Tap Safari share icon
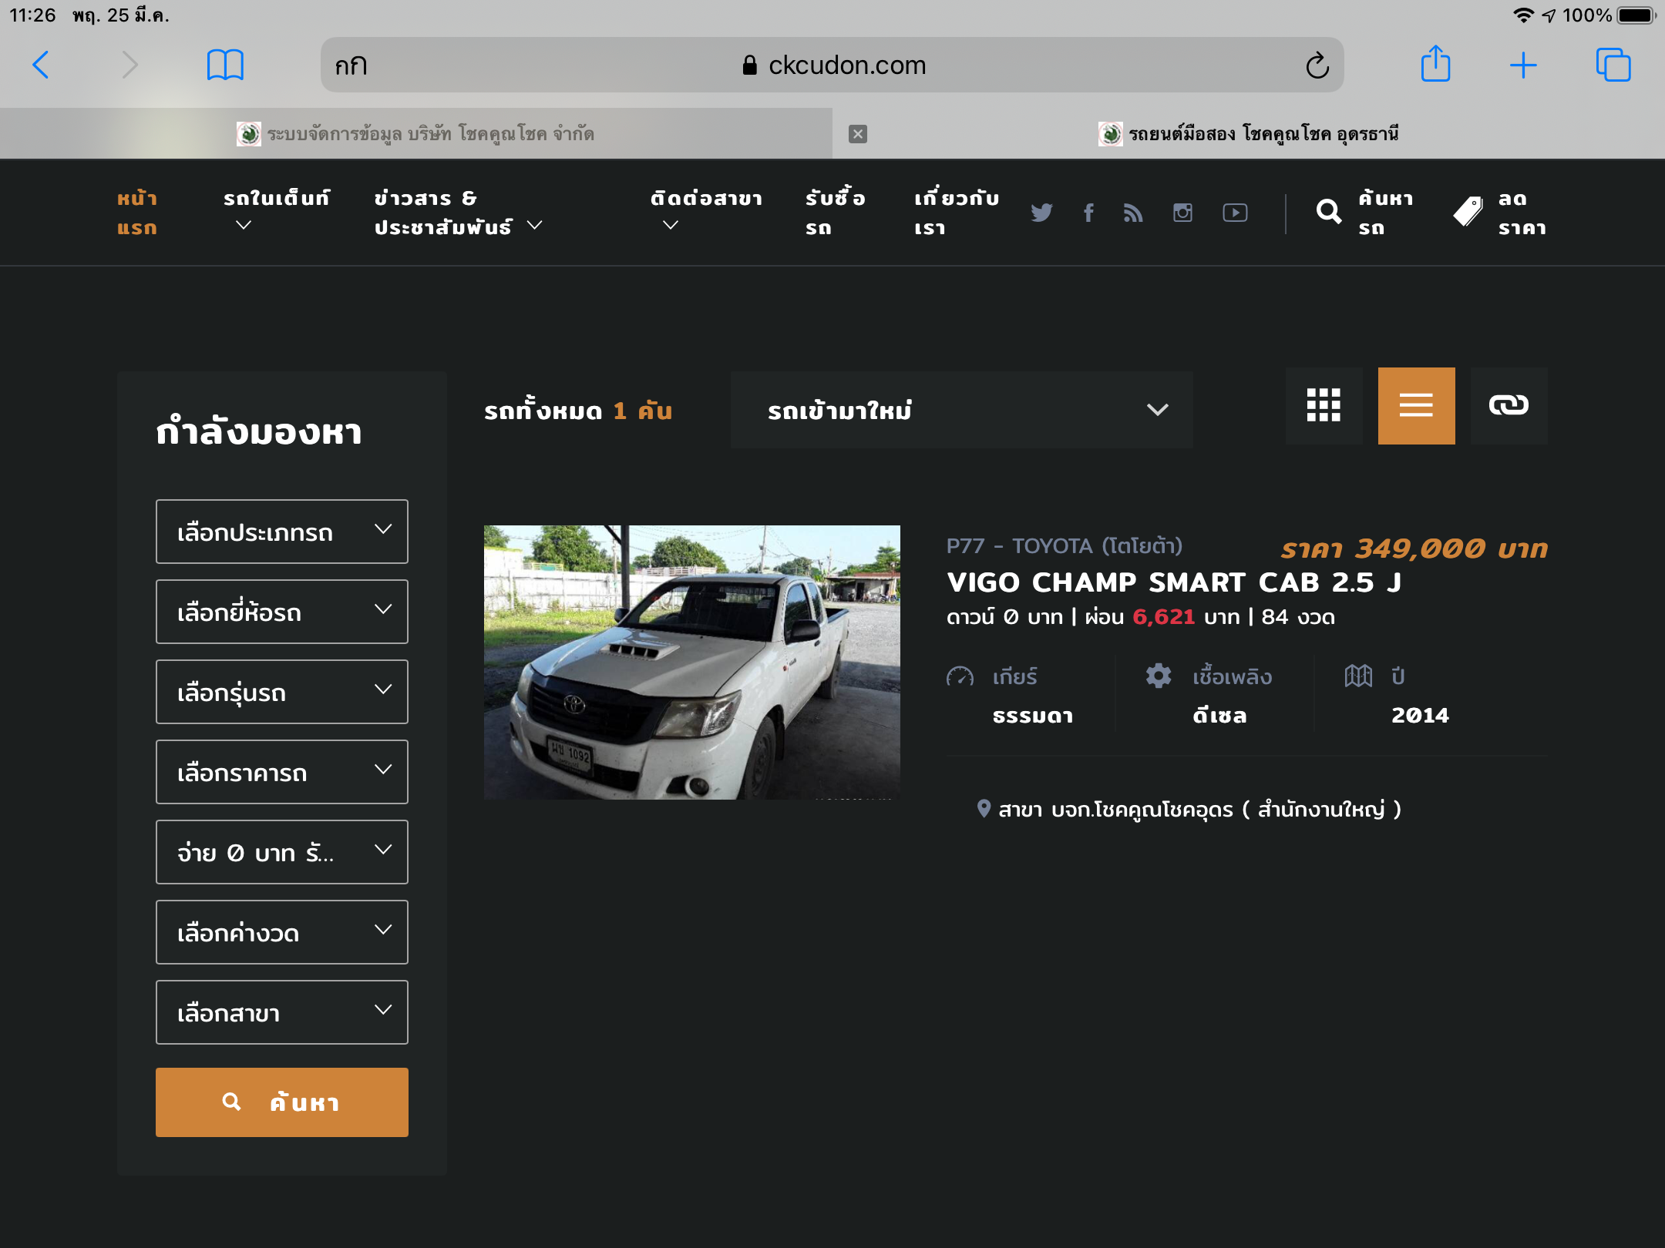 click(x=1435, y=65)
